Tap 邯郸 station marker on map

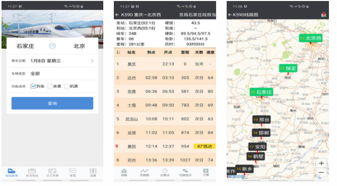[x=261, y=133]
